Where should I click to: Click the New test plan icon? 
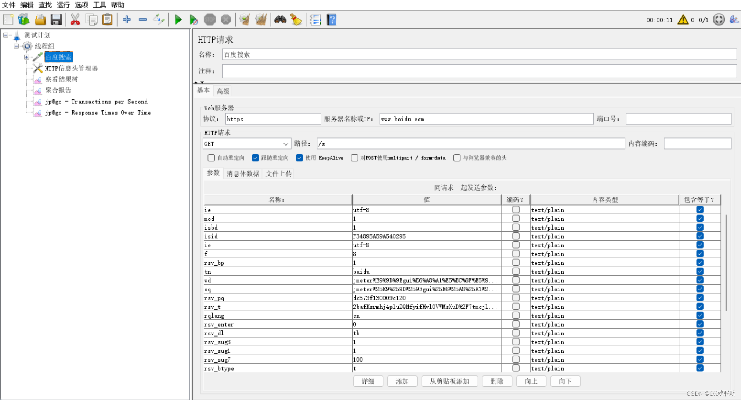point(8,19)
